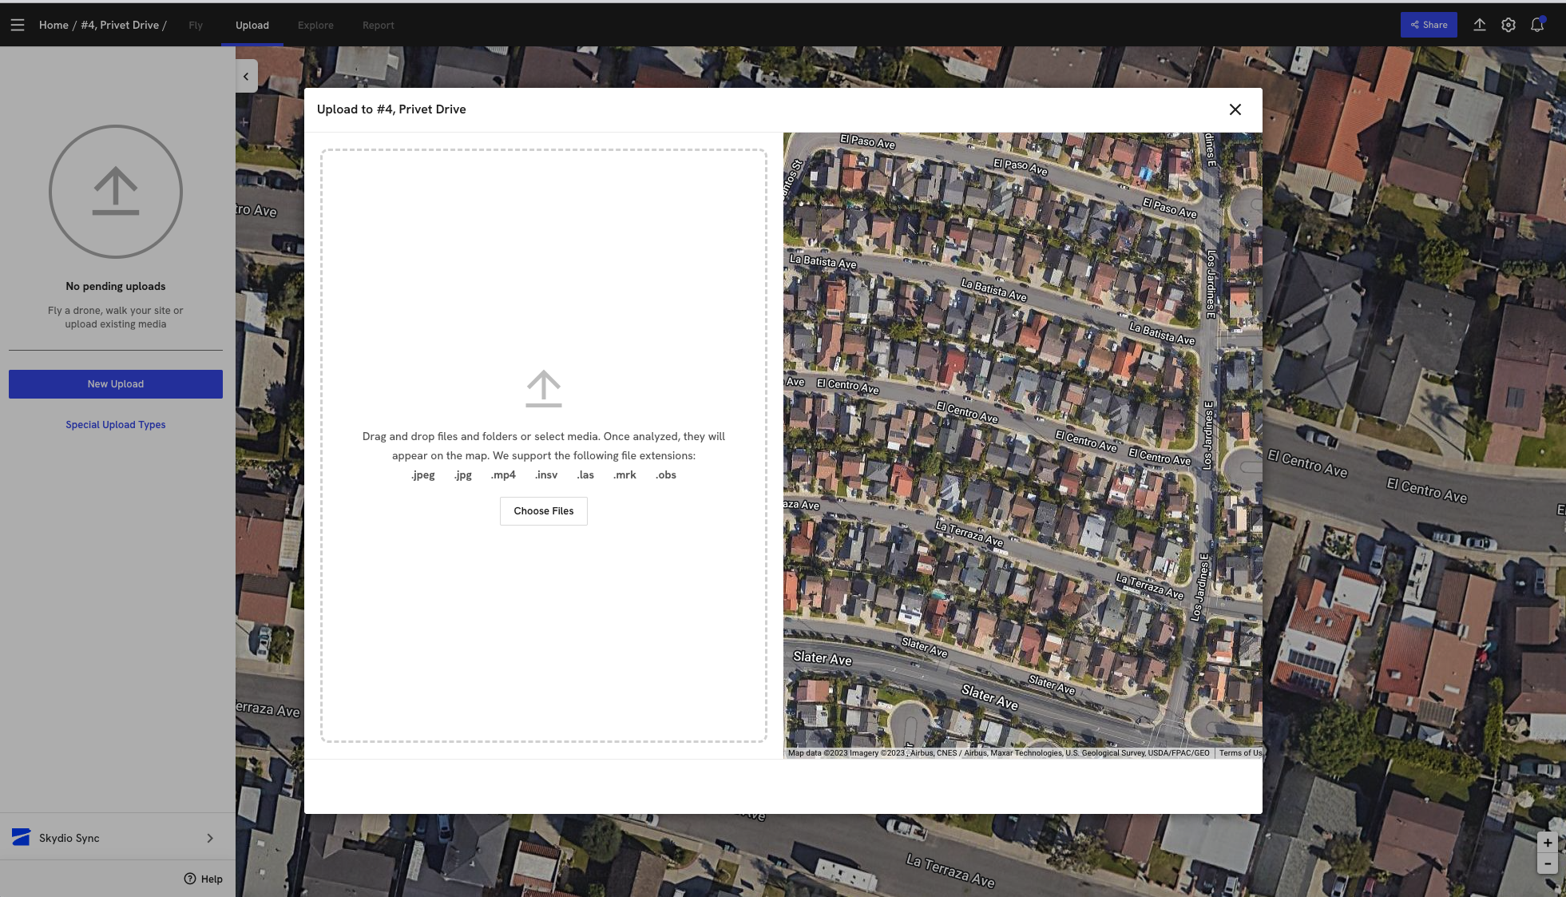The width and height of the screenshot is (1566, 897).
Task: Zoom out on the map
Action: [x=1547, y=863]
